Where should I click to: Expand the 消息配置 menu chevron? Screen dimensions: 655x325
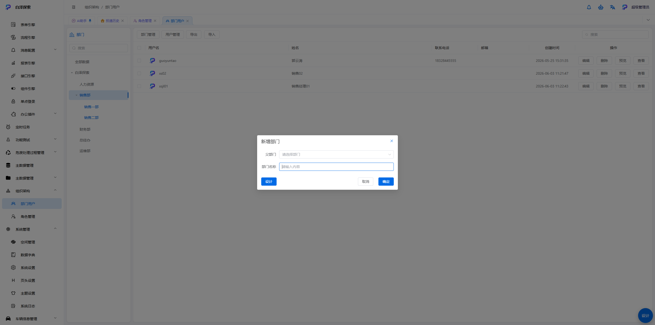click(55, 50)
